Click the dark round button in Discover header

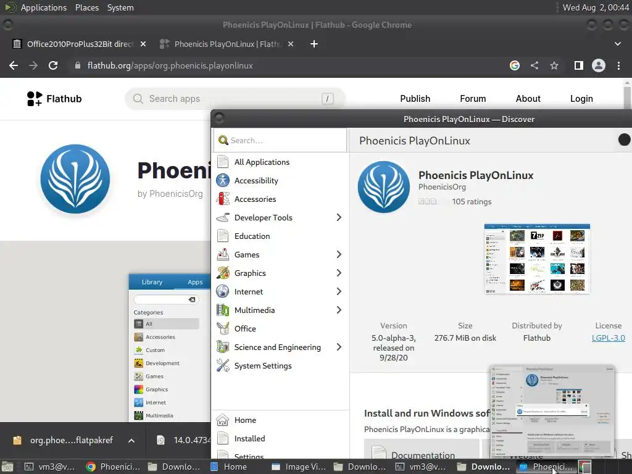[x=624, y=139]
